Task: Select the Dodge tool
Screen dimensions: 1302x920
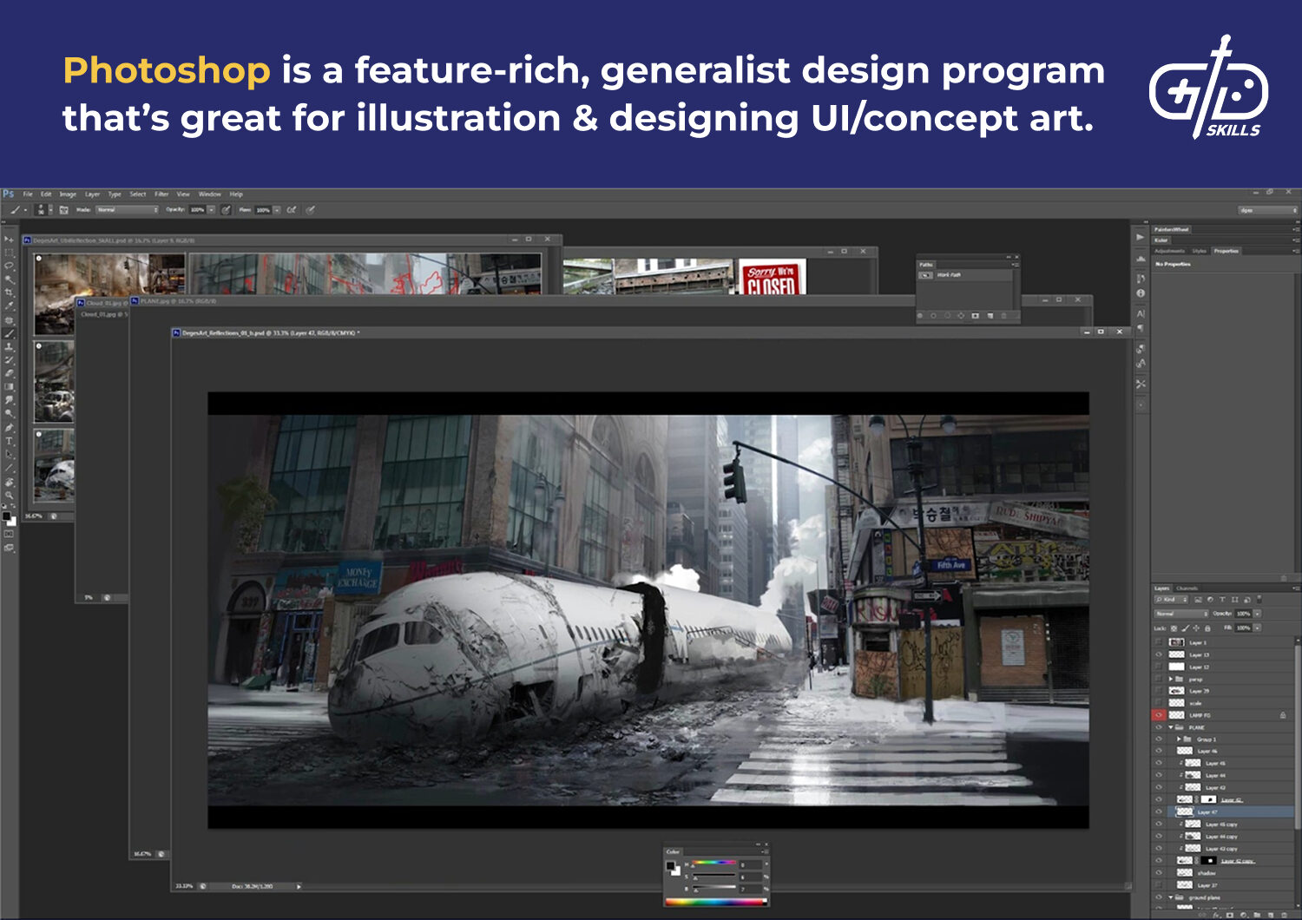Action: pos(9,414)
